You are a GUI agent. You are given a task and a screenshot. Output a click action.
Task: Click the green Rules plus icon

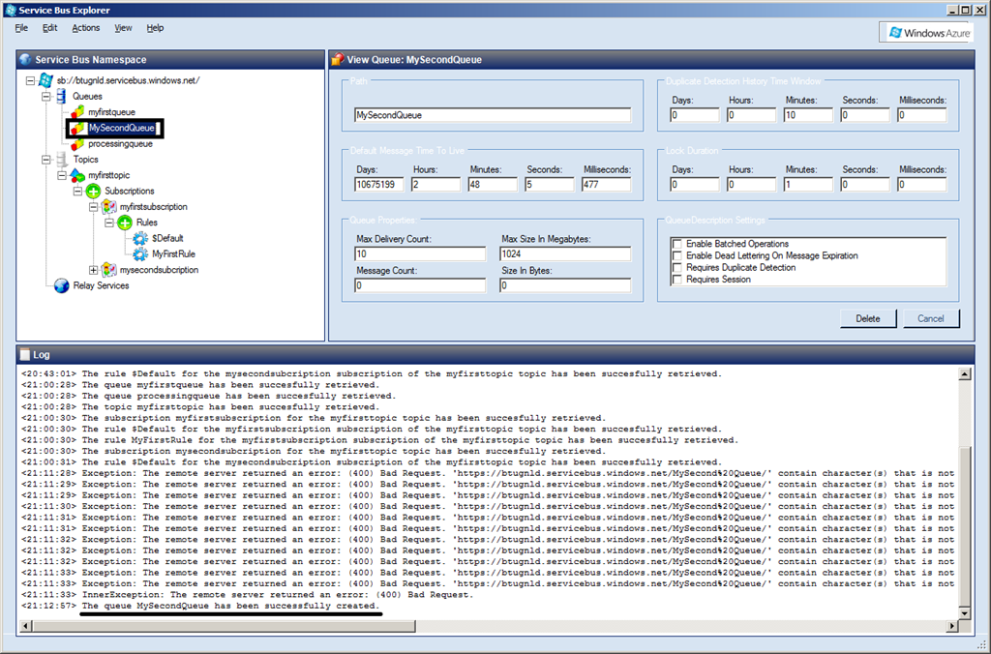(x=125, y=223)
